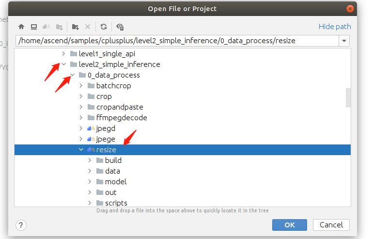
Task: Click the Help question mark icon
Action: pyautogui.click(x=21, y=225)
